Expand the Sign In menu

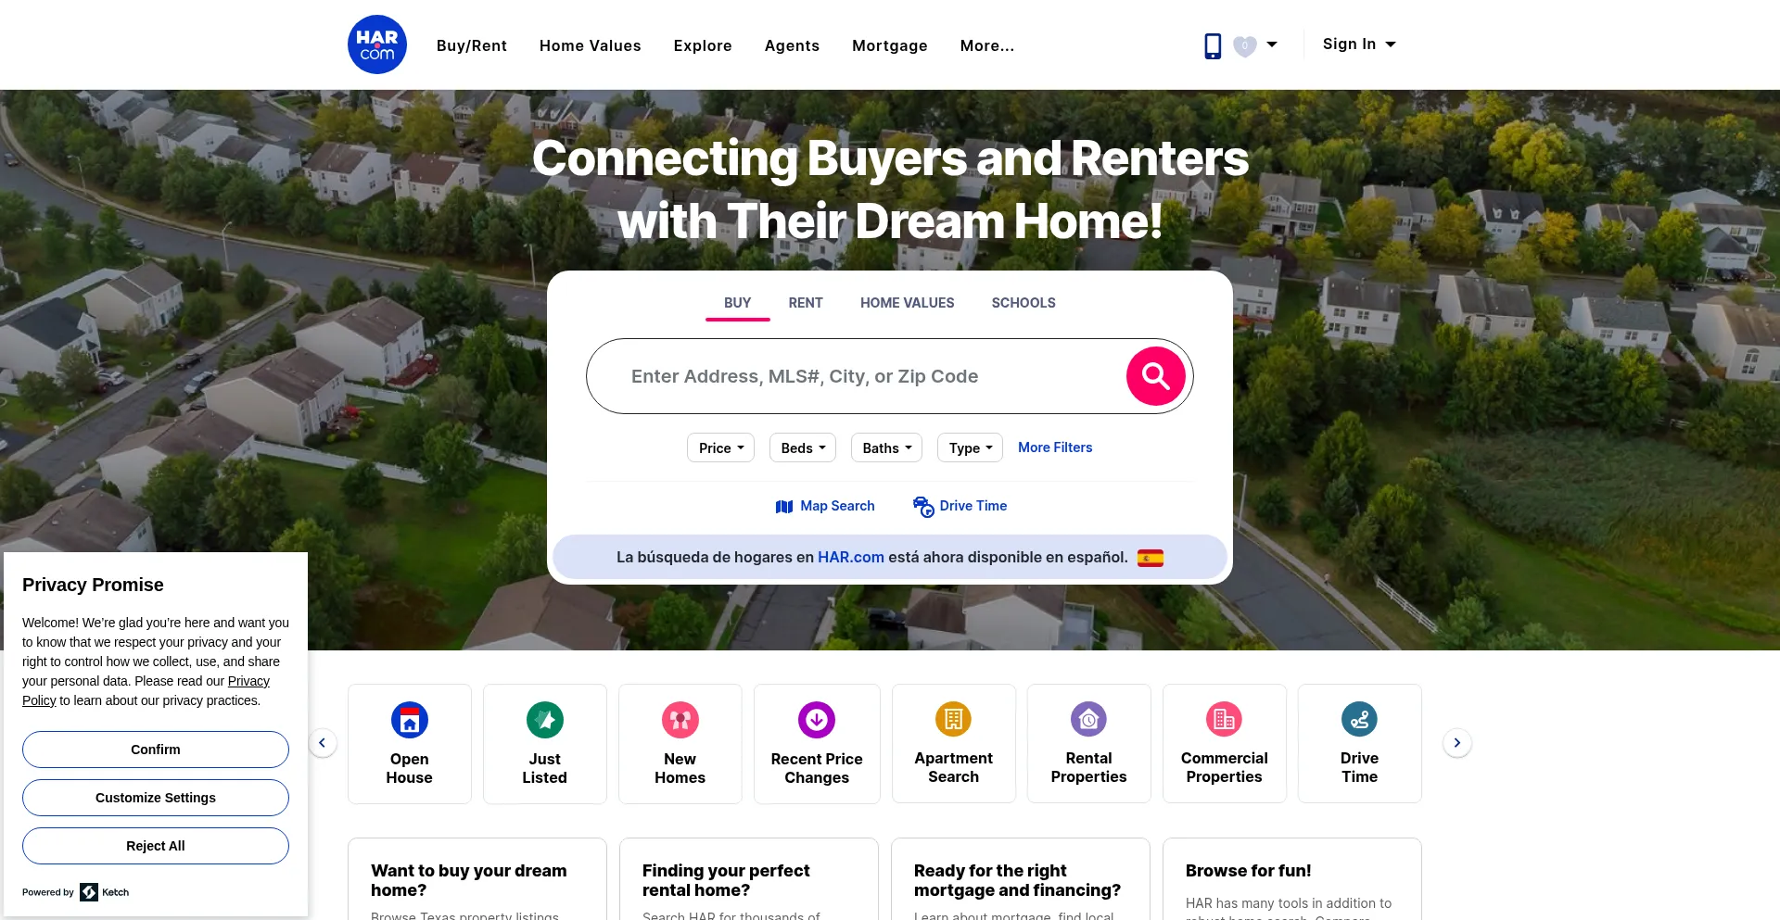pos(1359,44)
